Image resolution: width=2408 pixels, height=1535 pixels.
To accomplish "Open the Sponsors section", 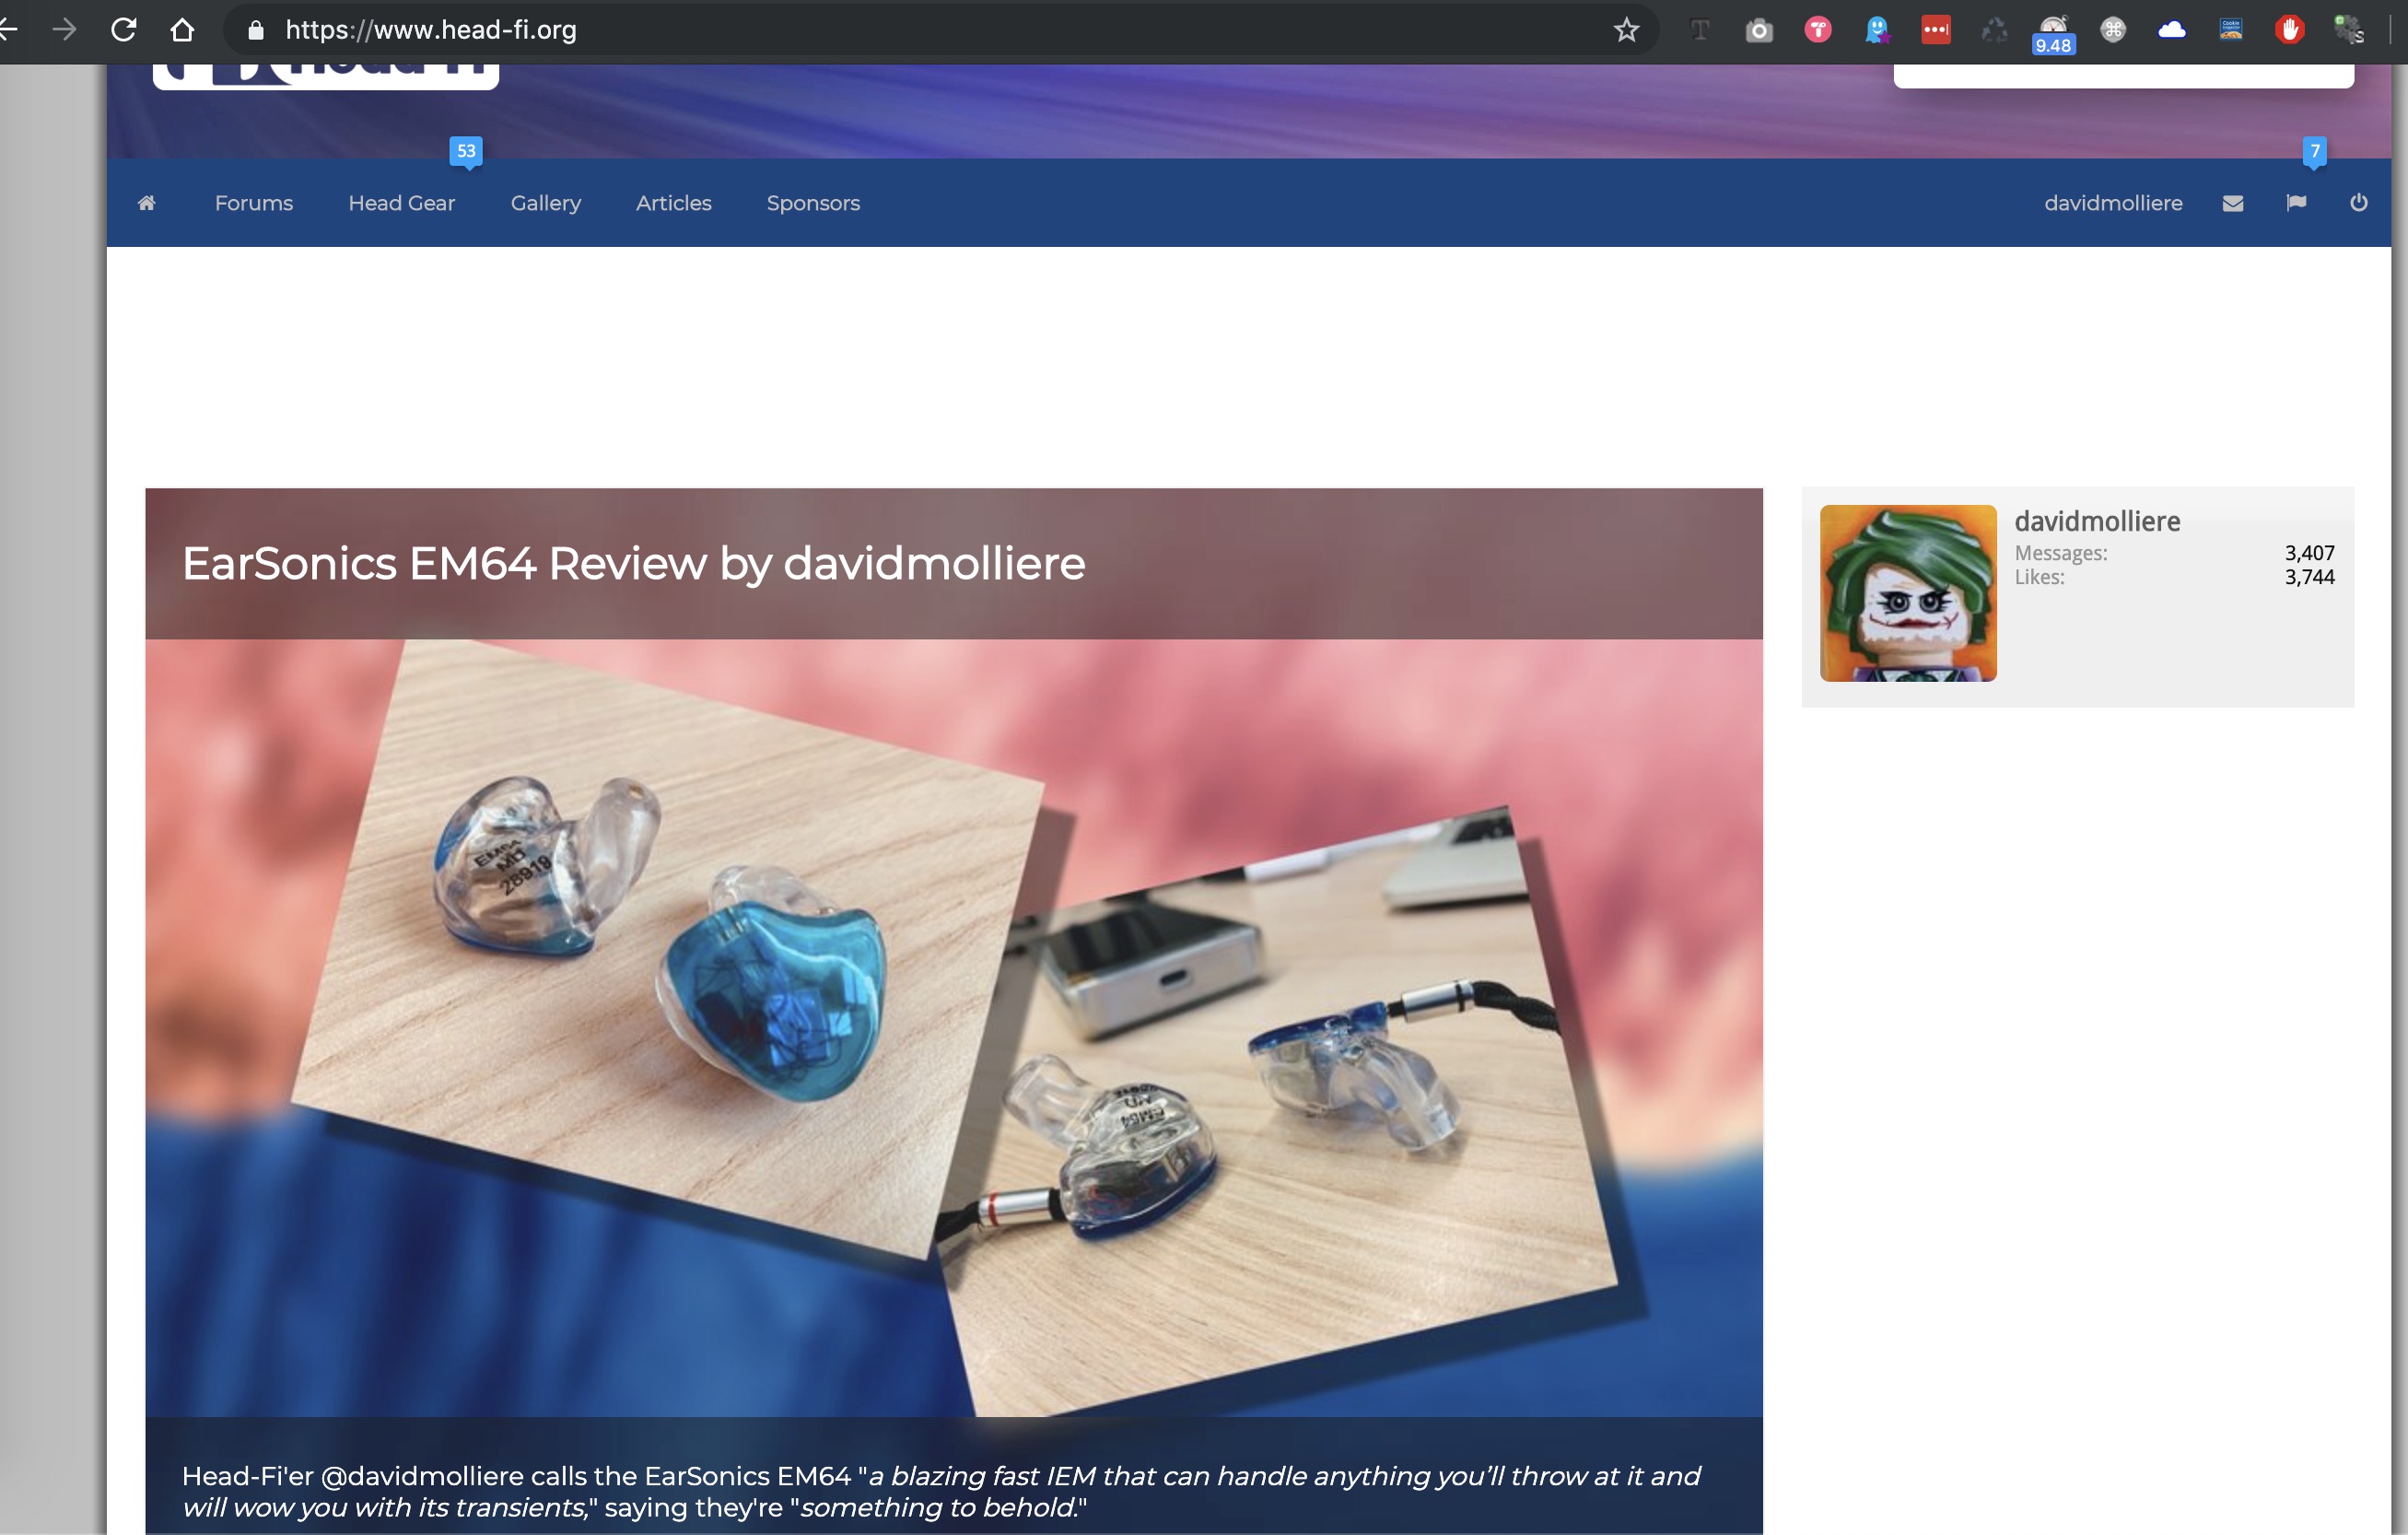I will (x=813, y=203).
